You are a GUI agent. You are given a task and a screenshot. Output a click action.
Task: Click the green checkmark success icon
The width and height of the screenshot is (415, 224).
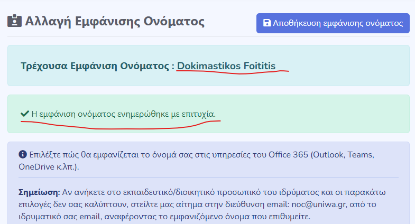pyautogui.click(x=24, y=114)
